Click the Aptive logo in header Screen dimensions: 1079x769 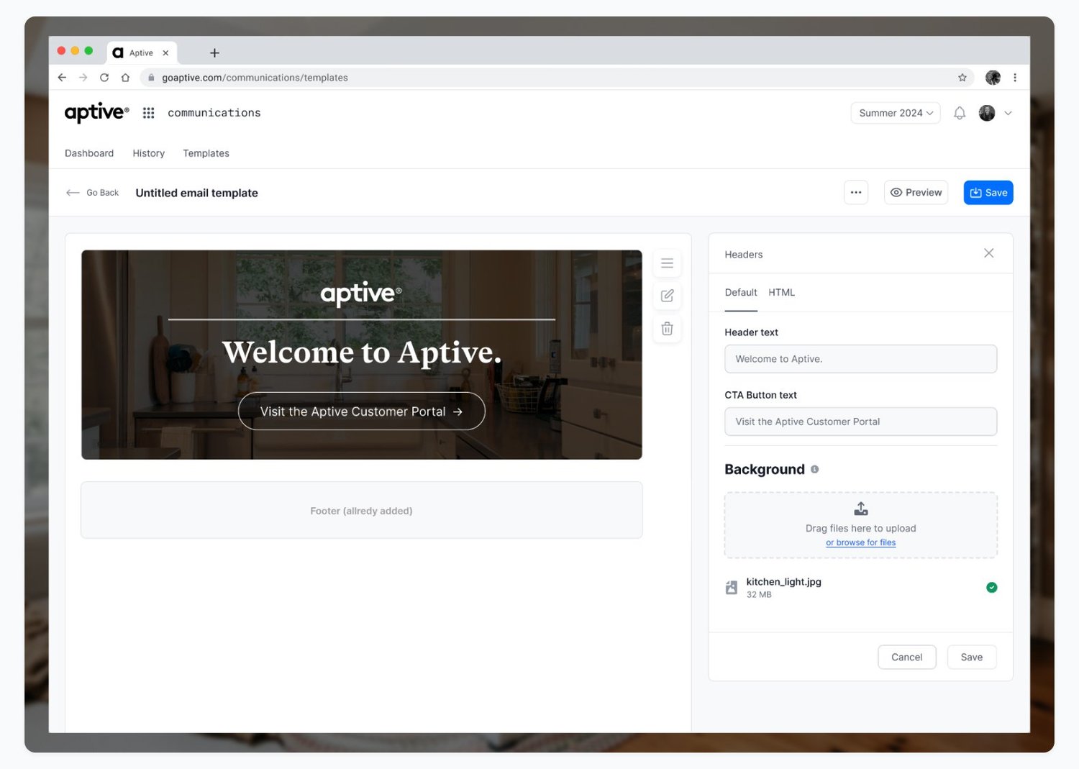pyautogui.click(x=97, y=113)
